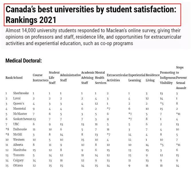
Task: Click the Experiential Learning column header
Action: pyautogui.click(x=137, y=78)
